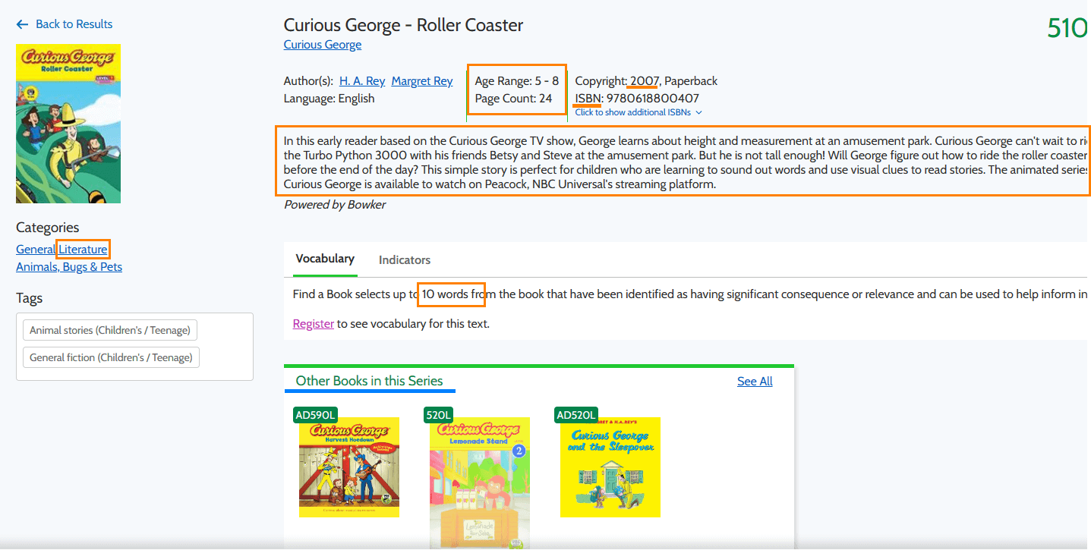1091x550 pixels.
Task: Open the General Literature category
Action: (61, 249)
